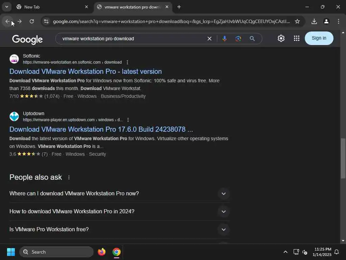This screenshot has height=260, width=346.
Task: Close the vmware search tab
Action: [x=167, y=7]
